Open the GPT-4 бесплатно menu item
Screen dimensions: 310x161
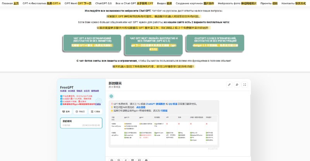point(41,3)
